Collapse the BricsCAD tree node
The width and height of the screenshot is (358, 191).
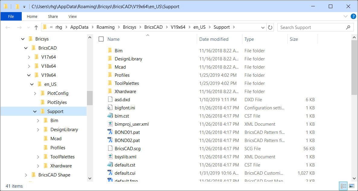coord(26,48)
